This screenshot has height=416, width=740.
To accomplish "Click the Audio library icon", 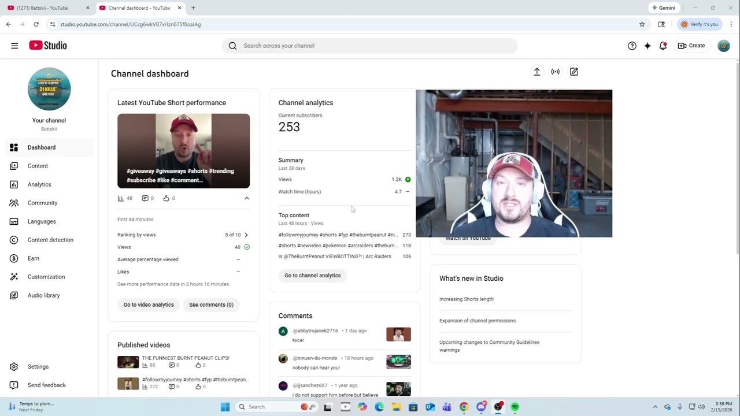I will (x=14, y=295).
